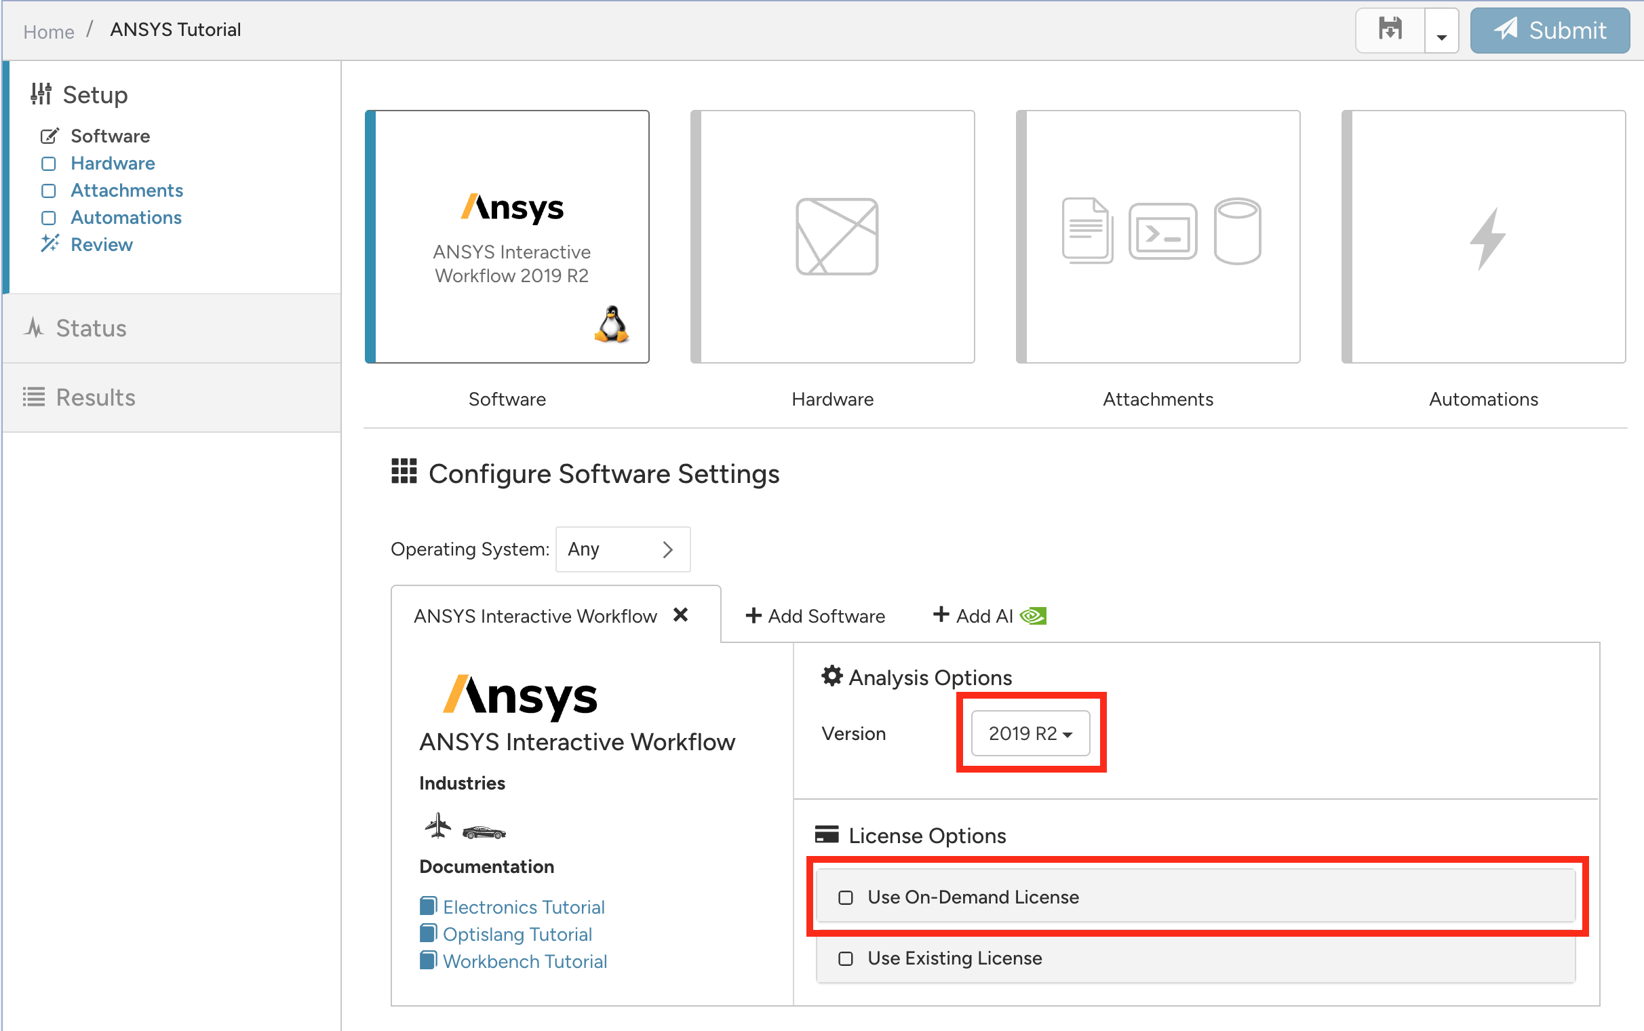This screenshot has width=1644, height=1031.
Task: Click the NVIDIA icon beside Add AI
Action: tap(1034, 616)
